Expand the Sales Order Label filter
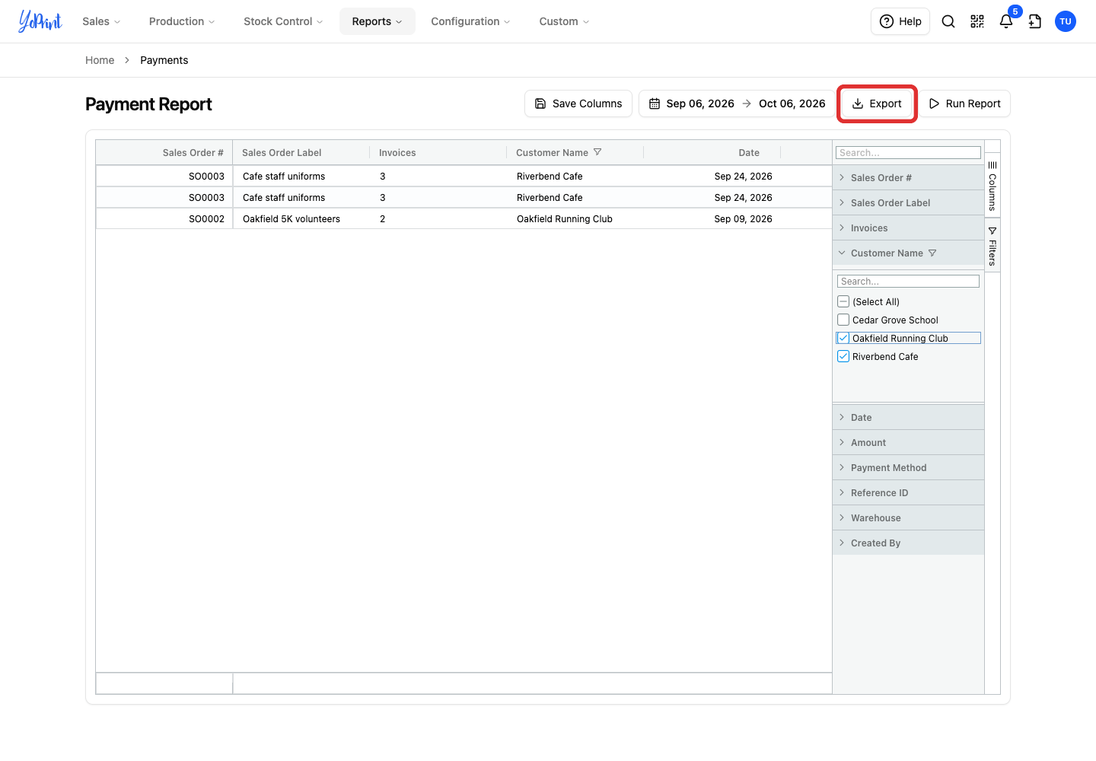 [x=908, y=202]
